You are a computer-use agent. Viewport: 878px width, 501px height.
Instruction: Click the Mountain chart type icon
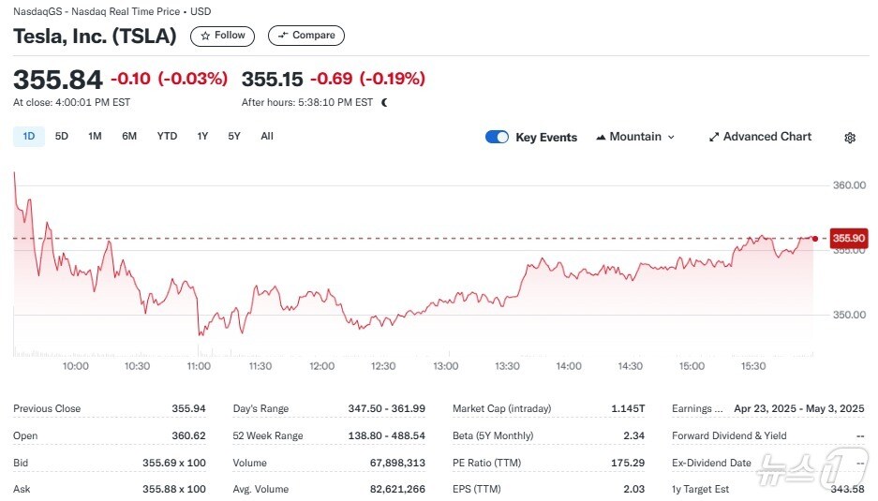pyautogui.click(x=601, y=137)
